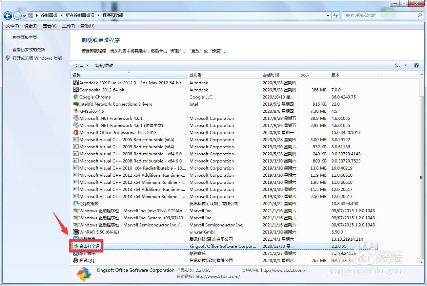This screenshot has width=427, height=286.
Task: Open the recent pages dropdown arrow
Action: [x=24, y=16]
